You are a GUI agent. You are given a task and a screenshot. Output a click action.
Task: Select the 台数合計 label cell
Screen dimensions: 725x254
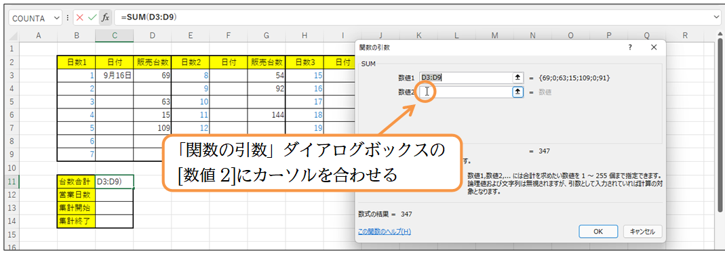click(76, 182)
